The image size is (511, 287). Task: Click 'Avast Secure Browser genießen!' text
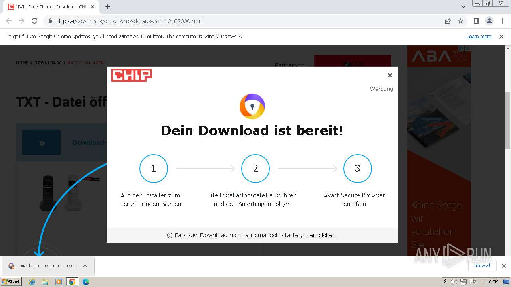tap(355, 199)
